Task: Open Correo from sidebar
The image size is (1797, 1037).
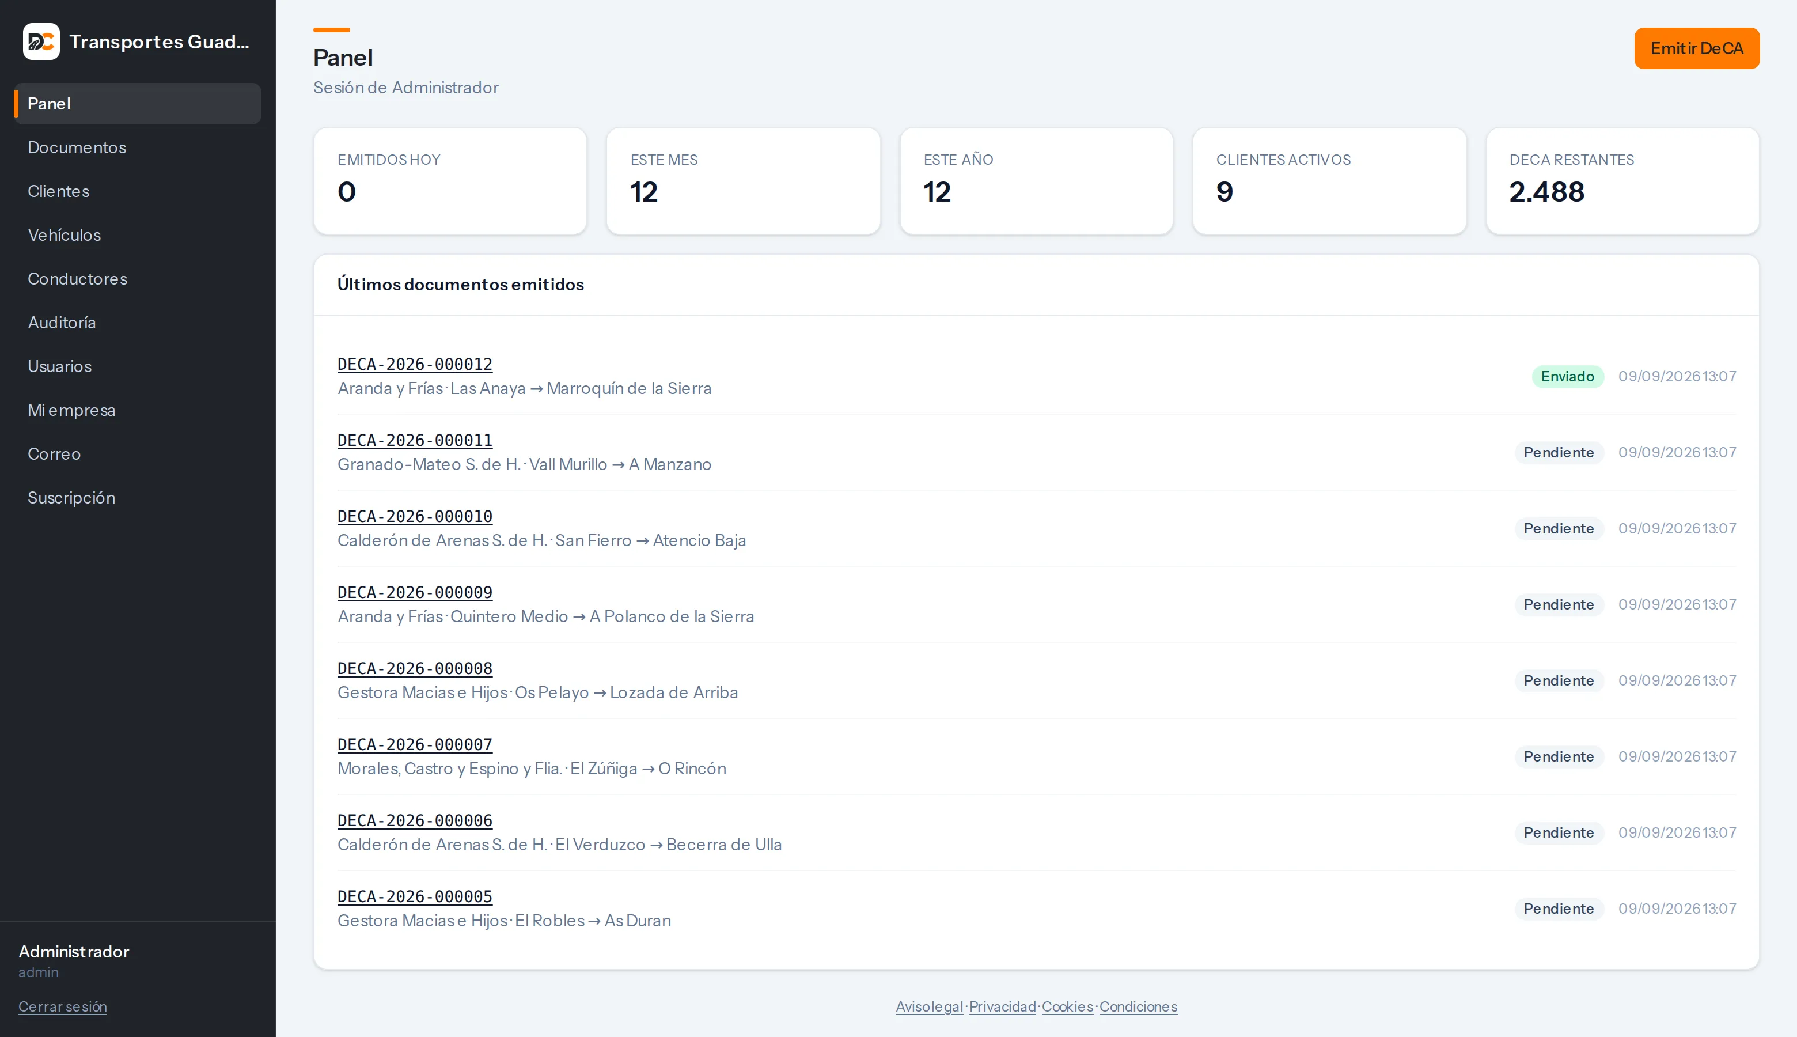Action: click(x=138, y=454)
